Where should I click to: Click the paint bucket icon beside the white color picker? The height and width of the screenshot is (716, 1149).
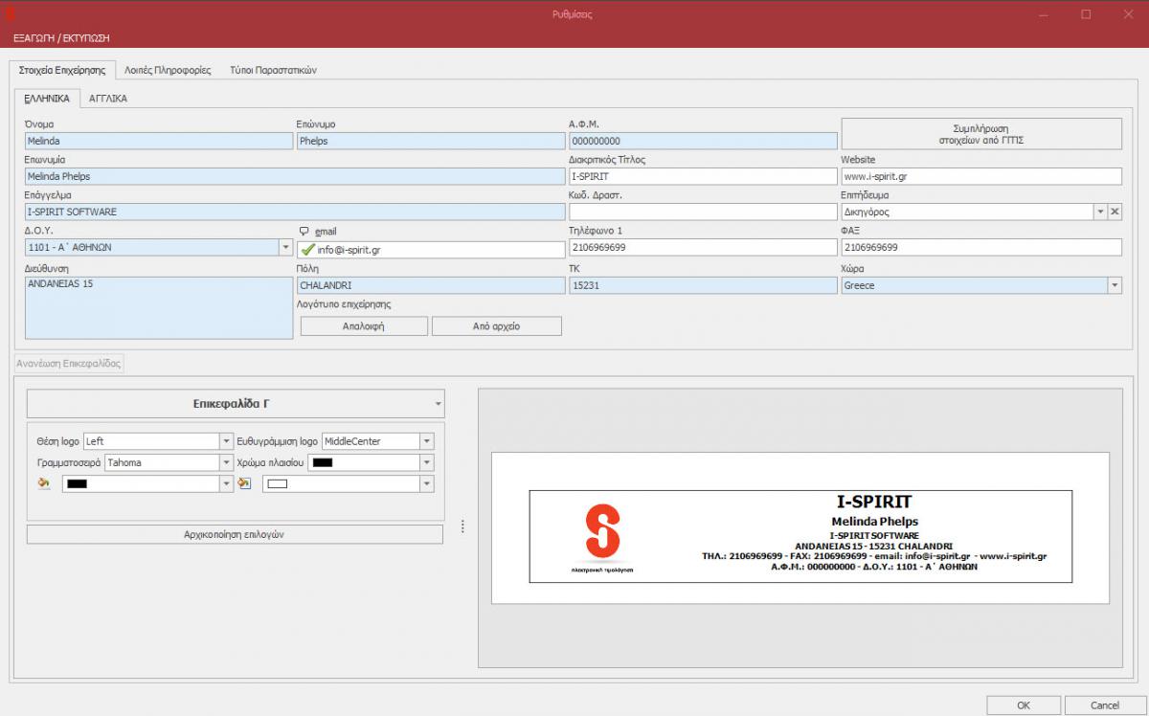tap(244, 483)
